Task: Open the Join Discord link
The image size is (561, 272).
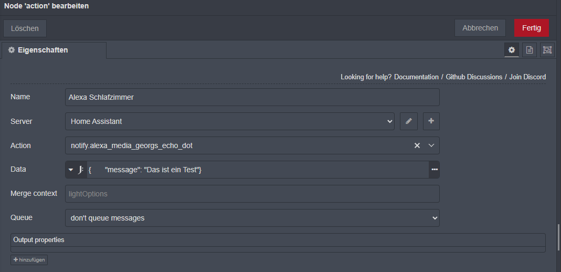Action: pyautogui.click(x=527, y=77)
